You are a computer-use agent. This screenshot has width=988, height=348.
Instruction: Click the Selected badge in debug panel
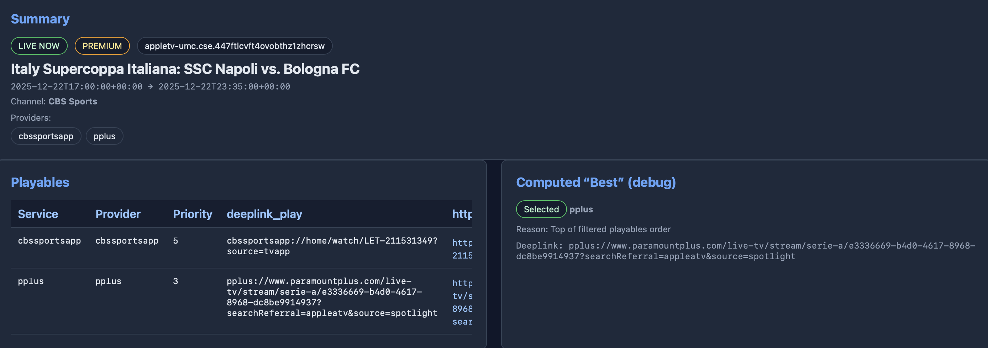(541, 210)
